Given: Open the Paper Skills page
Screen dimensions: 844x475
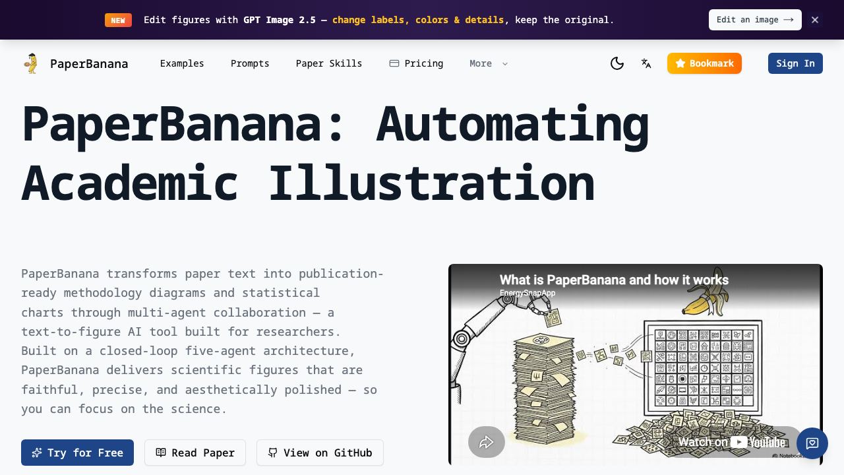Looking at the screenshot, I should point(329,63).
